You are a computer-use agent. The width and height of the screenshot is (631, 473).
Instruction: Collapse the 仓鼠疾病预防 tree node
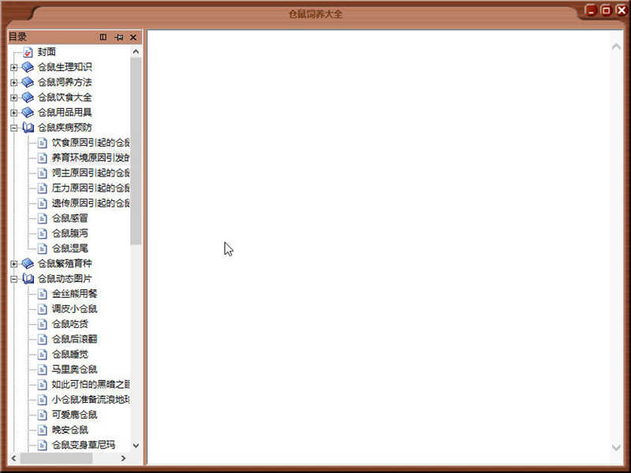(x=14, y=128)
